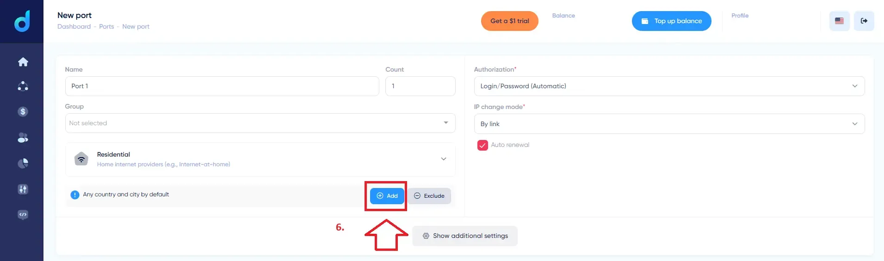
Task: Open the pie chart statistics icon
Action: pos(23,163)
